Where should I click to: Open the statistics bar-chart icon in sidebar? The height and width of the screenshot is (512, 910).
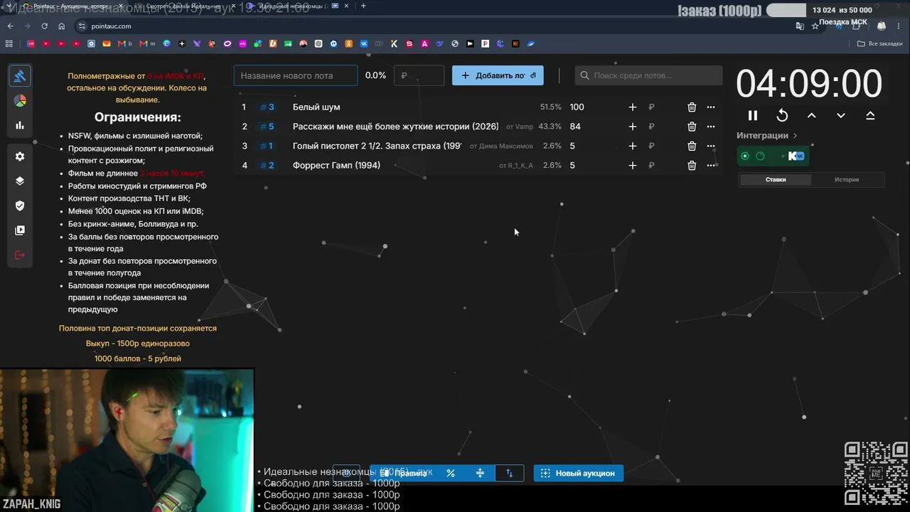20,125
